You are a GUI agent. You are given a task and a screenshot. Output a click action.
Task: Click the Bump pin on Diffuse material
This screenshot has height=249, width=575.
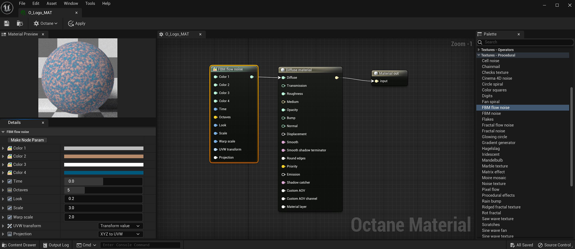pos(283,118)
